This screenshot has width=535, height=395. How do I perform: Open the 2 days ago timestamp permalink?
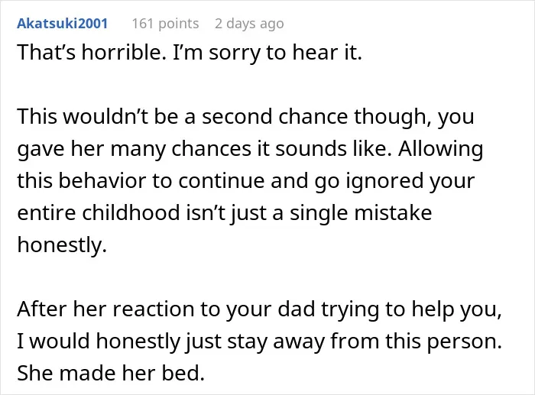(x=249, y=24)
